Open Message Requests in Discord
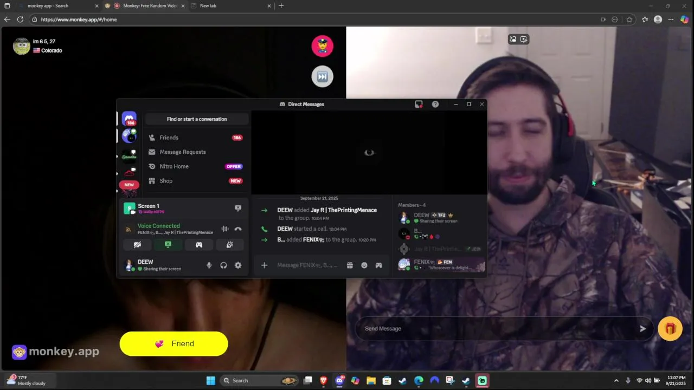This screenshot has height=390, width=694. coord(197,152)
